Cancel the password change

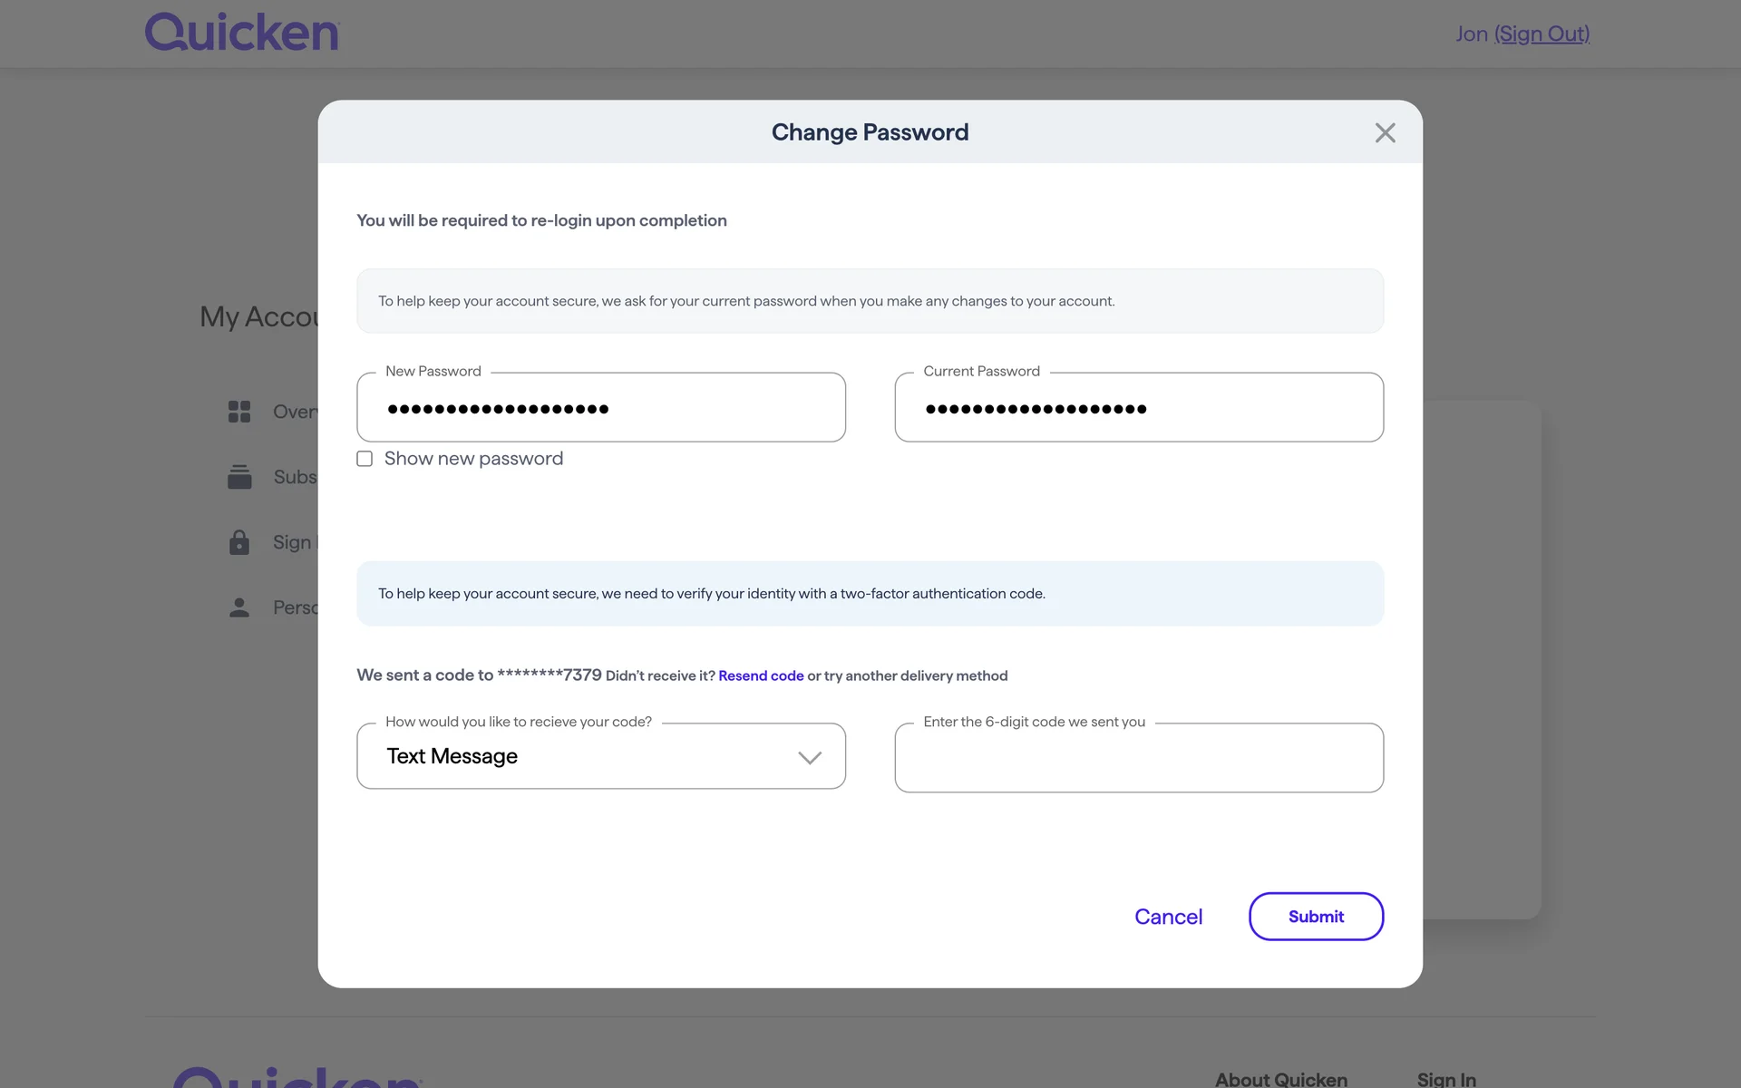point(1168,917)
